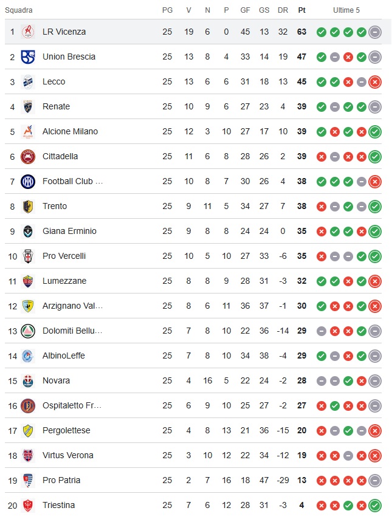
Task: Open the Pergolettese team link
Action: pos(66,430)
